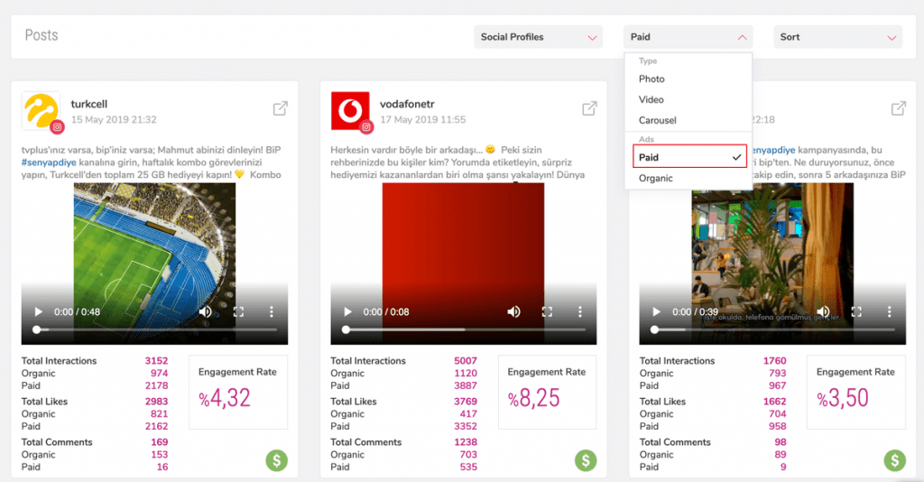Click the vodafonetr profile logo

[350, 111]
